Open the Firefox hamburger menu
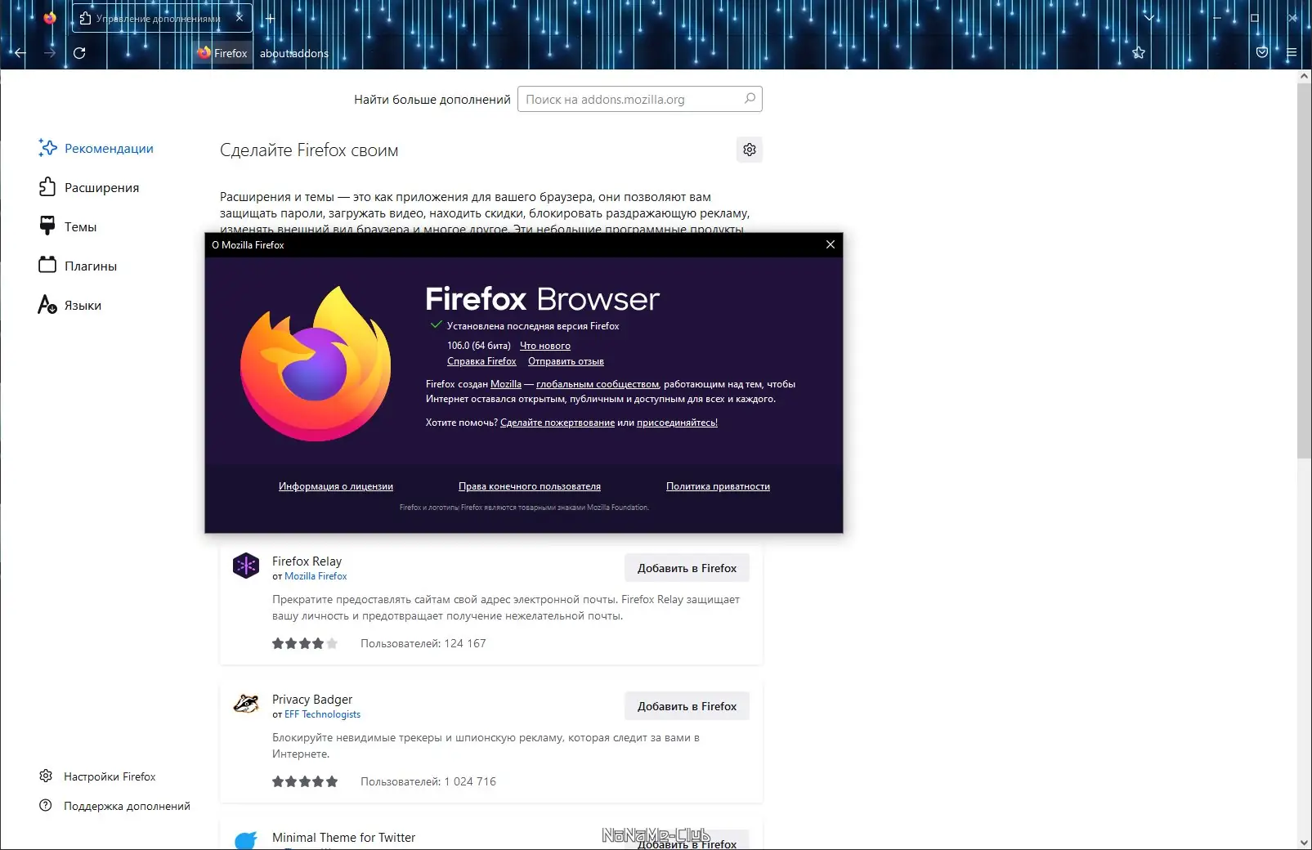Viewport: 1312px width, 850px height. (x=1292, y=52)
